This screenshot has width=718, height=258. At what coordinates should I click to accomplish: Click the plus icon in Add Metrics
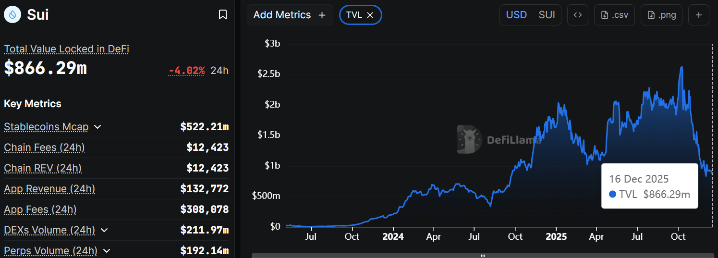coord(322,15)
